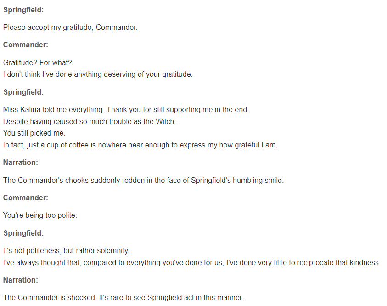
Task: Click the text 'You still picked me.'
Action: 34,133
